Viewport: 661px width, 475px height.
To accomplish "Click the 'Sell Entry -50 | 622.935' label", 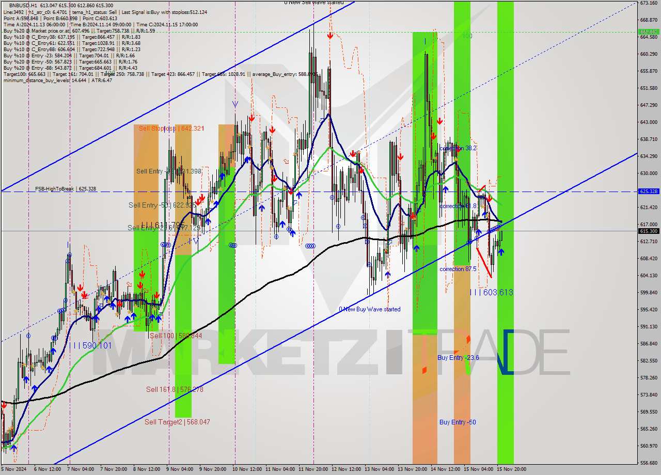I will pyautogui.click(x=163, y=205).
